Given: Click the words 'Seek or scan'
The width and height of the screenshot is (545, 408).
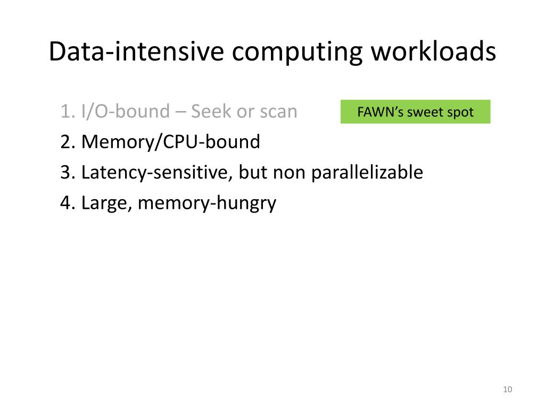Looking at the screenshot, I should tap(244, 112).
